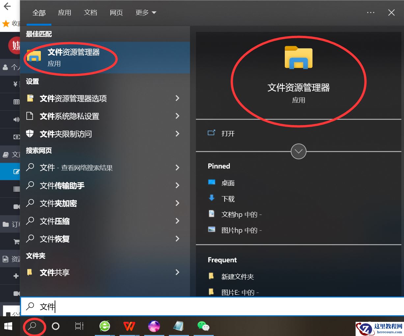Open the 下载 pinned folder
Image resolution: width=404 pixels, height=336 pixels.
point(228,198)
